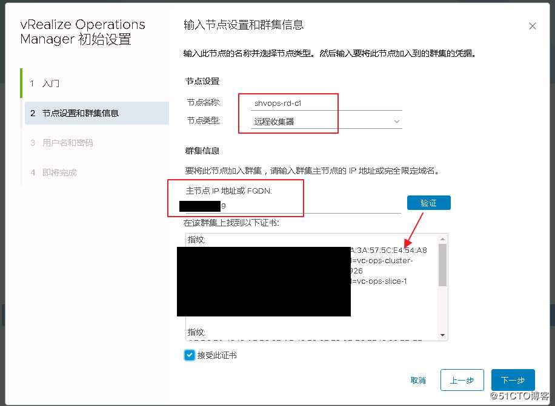Toggle the 接受此证书 checkbox
This screenshot has height=406, width=555.
click(x=190, y=355)
